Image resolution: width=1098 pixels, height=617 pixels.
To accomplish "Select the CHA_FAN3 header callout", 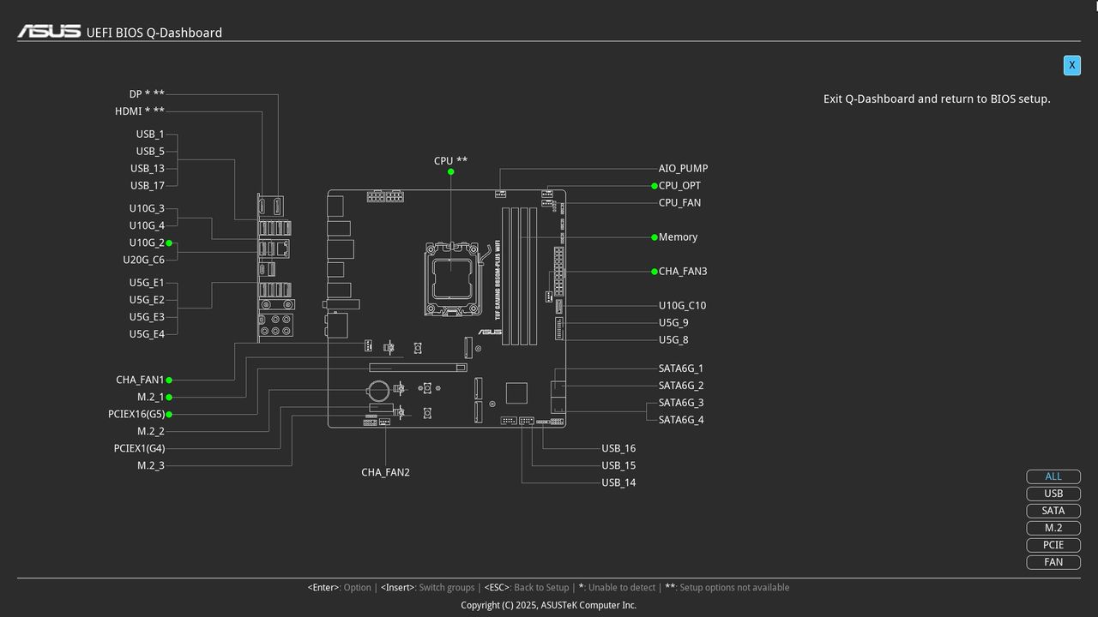I will (683, 271).
